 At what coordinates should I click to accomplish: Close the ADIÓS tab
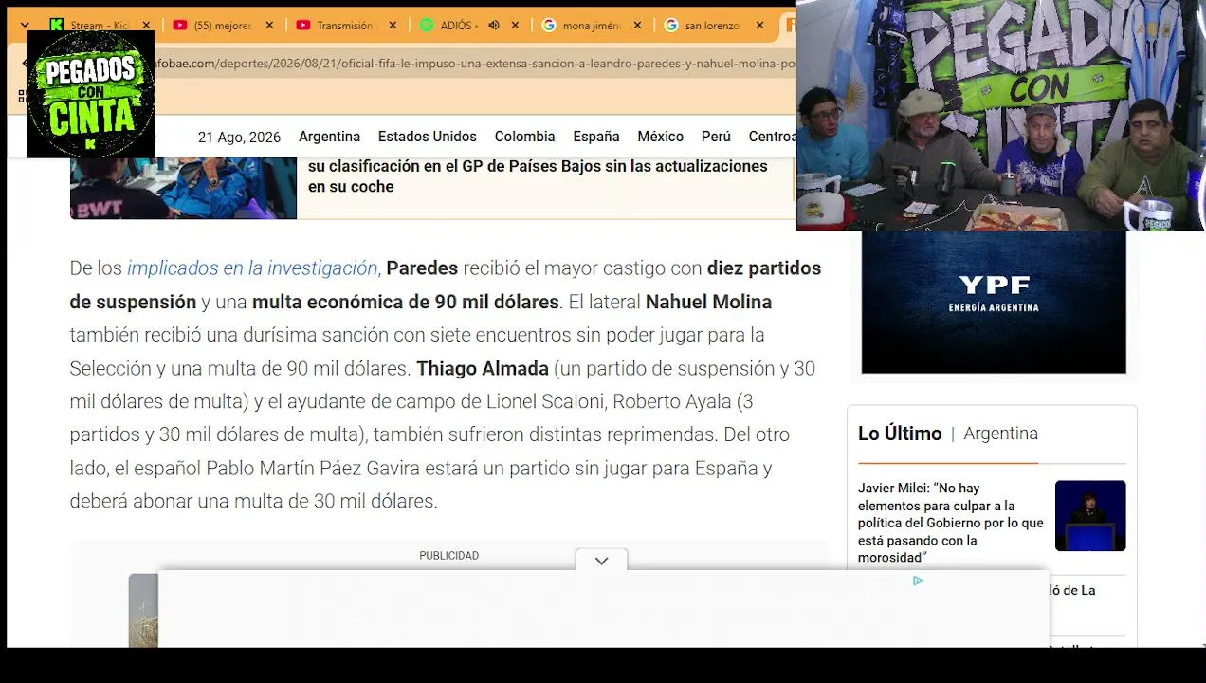(515, 26)
